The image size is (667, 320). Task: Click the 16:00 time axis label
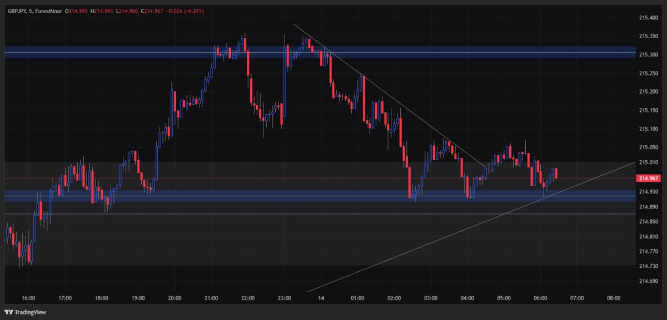[x=29, y=298]
